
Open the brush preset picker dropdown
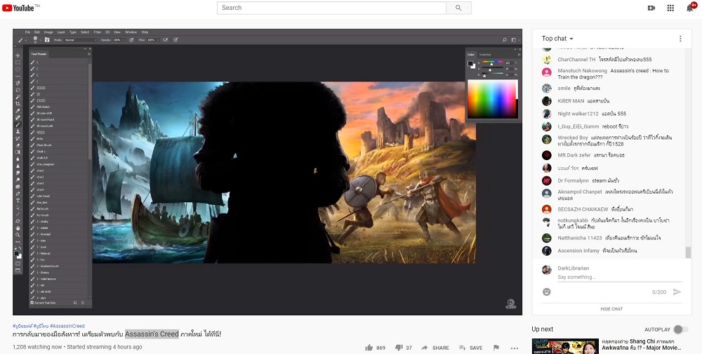point(40,40)
